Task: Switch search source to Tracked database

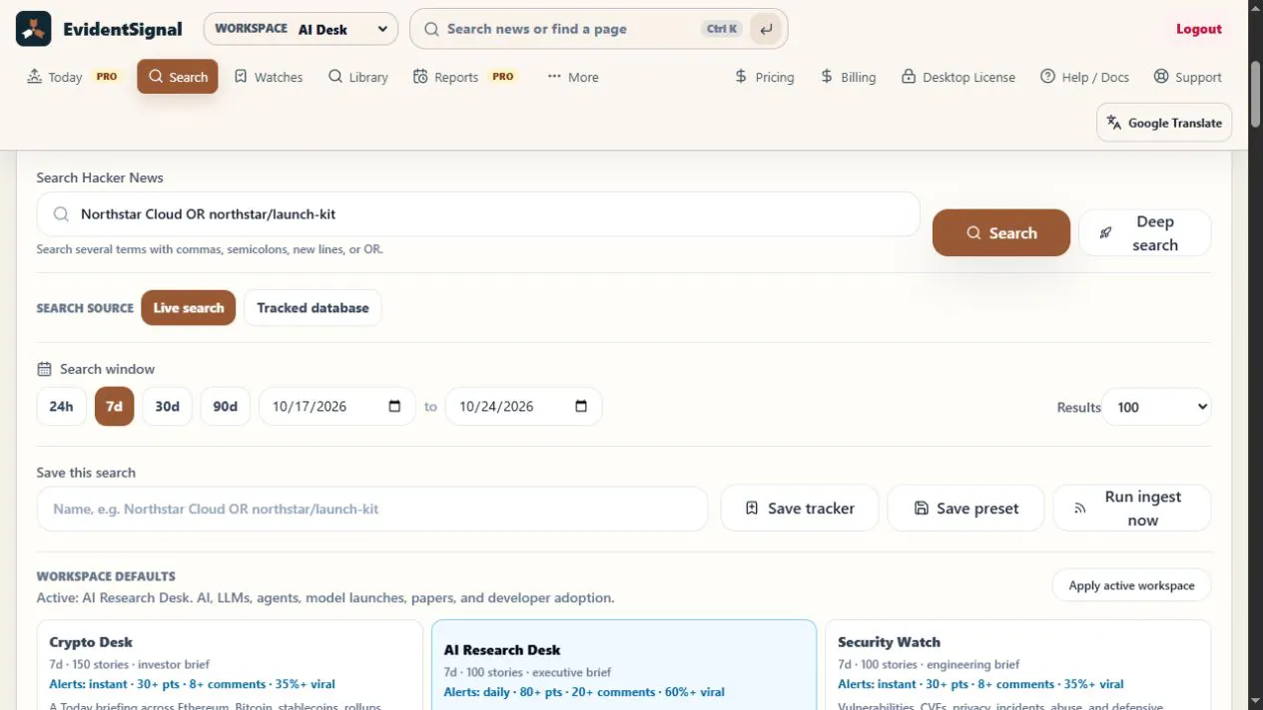Action: click(313, 308)
